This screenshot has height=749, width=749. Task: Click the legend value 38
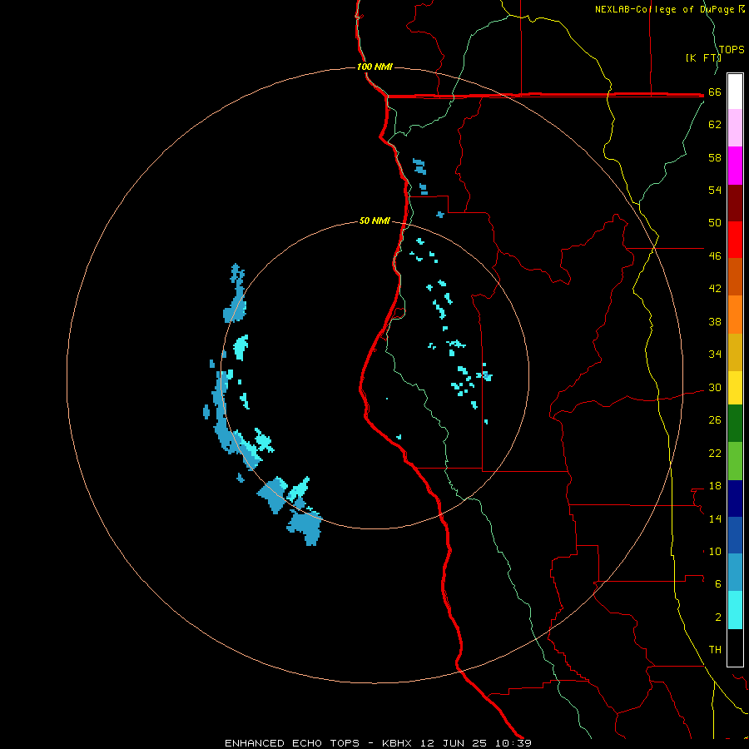(715, 321)
